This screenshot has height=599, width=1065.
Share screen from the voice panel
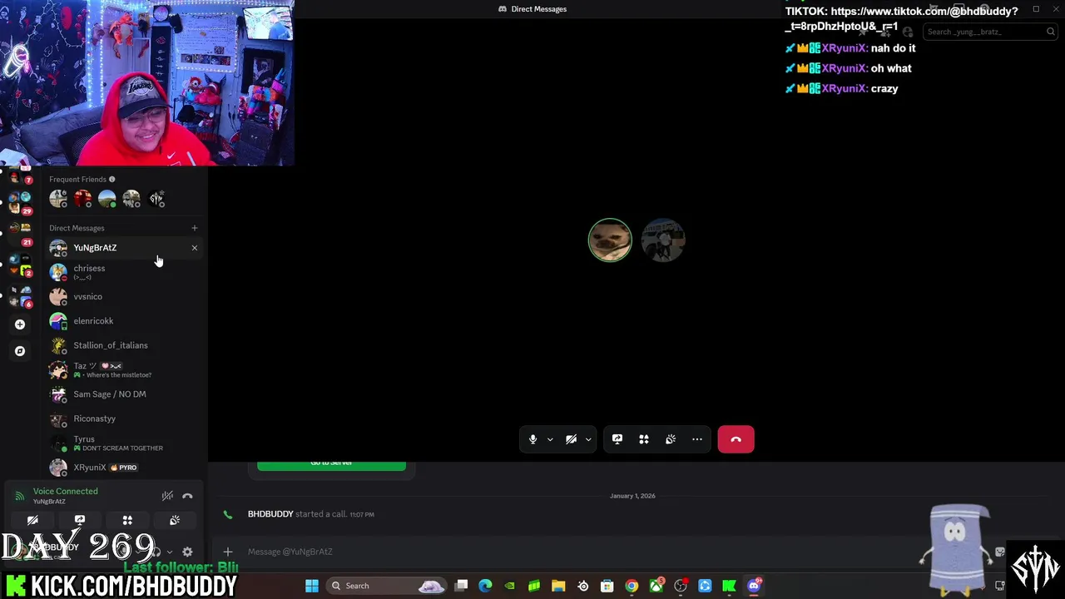[x=80, y=520]
